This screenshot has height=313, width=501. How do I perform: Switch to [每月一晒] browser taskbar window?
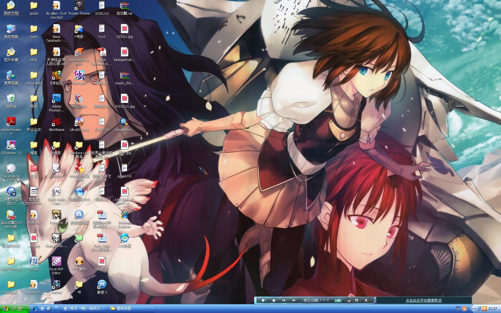click(x=84, y=309)
